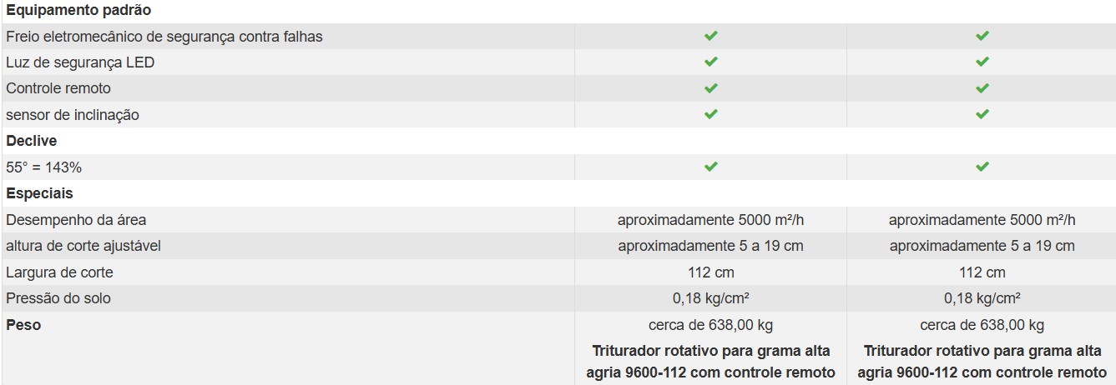The height and width of the screenshot is (385, 1116).
Task: Click the 55° = 143% checkmark, left product column
Action: coord(710,167)
